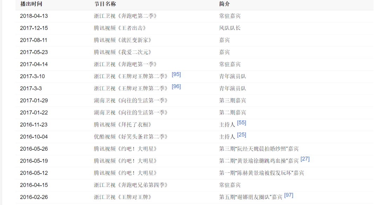Open reference link [96]
The image size is (379, 205).
point(176,86)
